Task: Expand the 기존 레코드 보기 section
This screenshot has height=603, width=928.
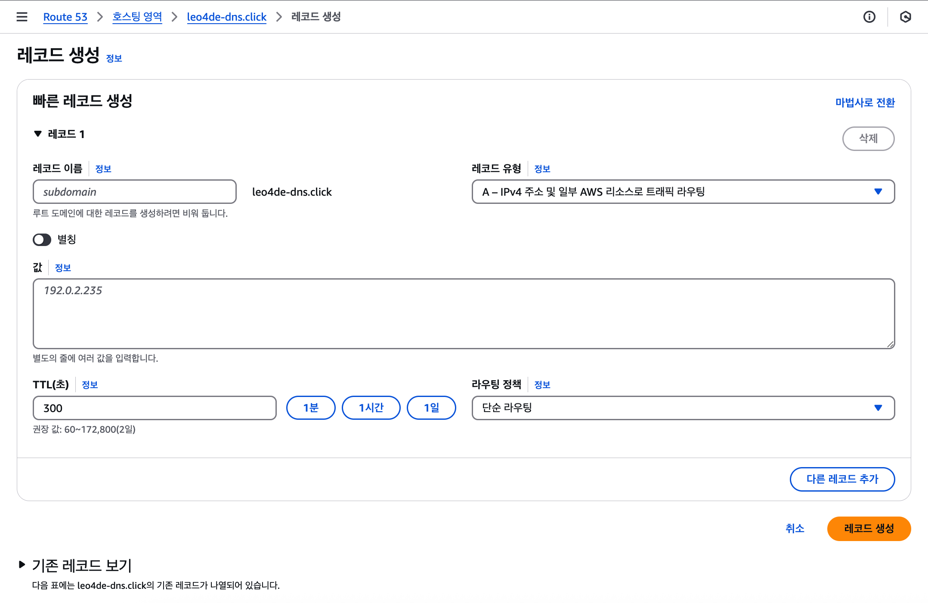Action: [x=22, y=565]
